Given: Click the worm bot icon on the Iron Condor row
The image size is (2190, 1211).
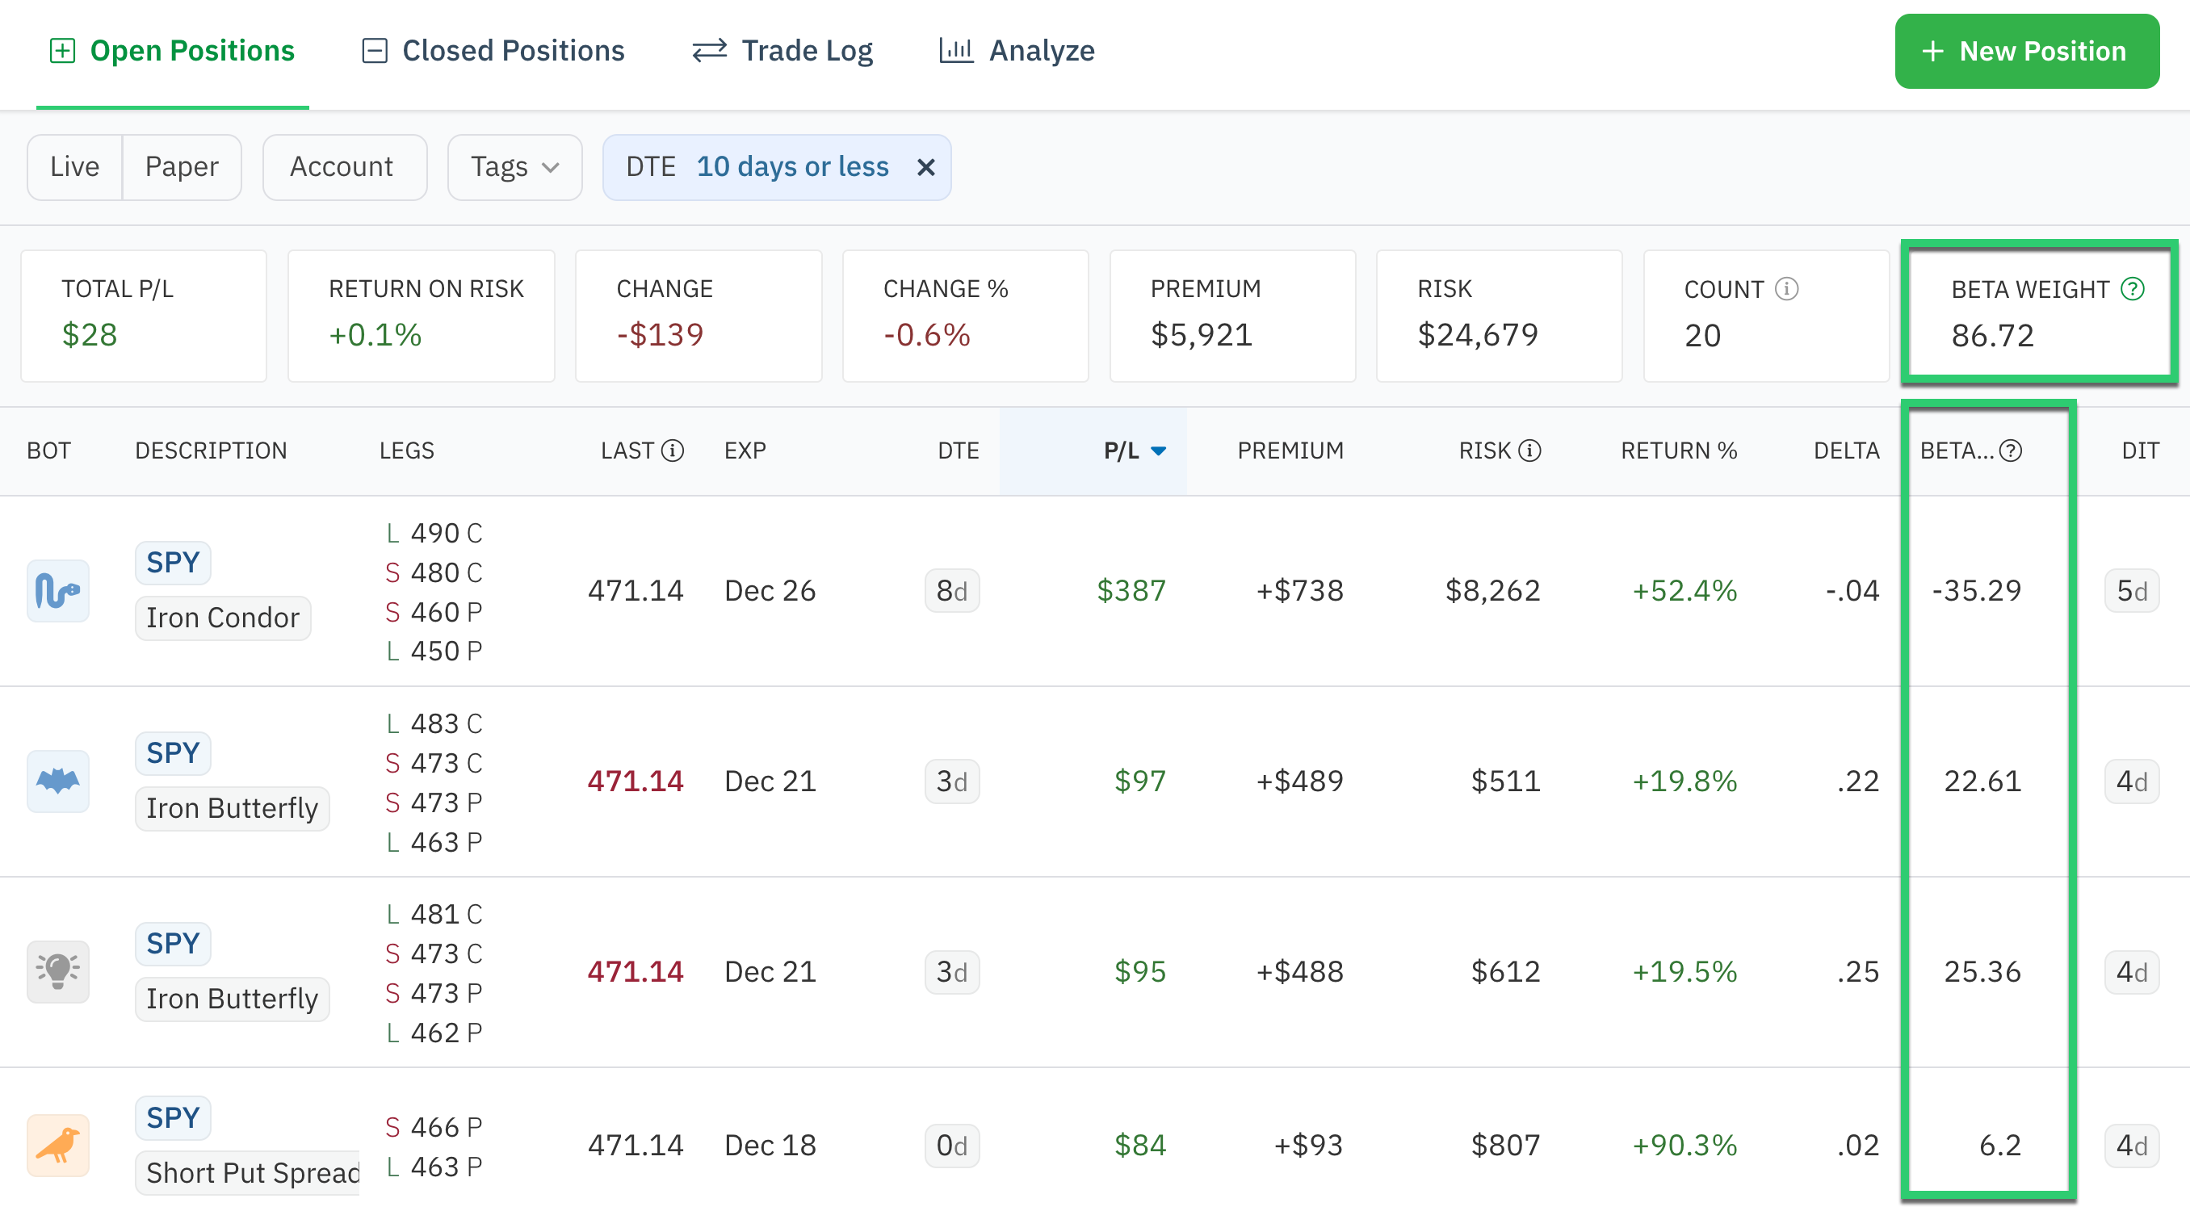Looking at the screenshot, I should 57,590.
